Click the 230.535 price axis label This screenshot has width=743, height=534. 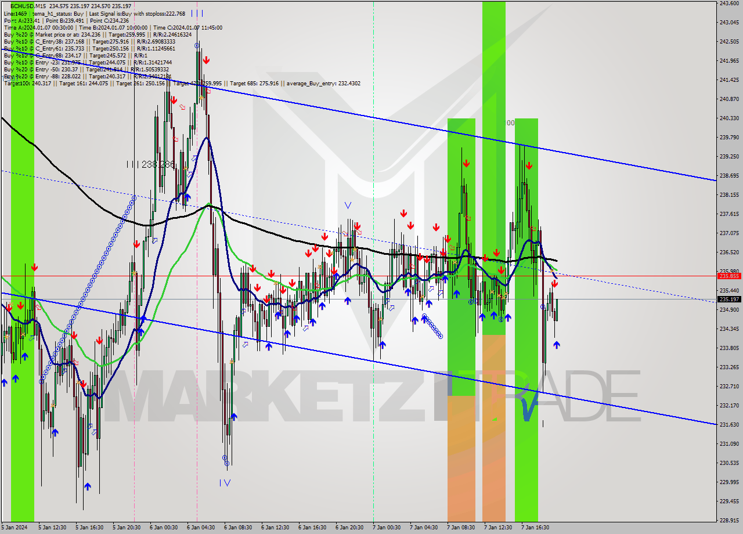729,463
